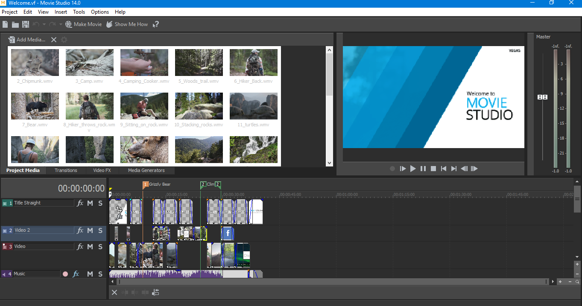
Task: Open track FX for the Video track
Action: point(80,247)
